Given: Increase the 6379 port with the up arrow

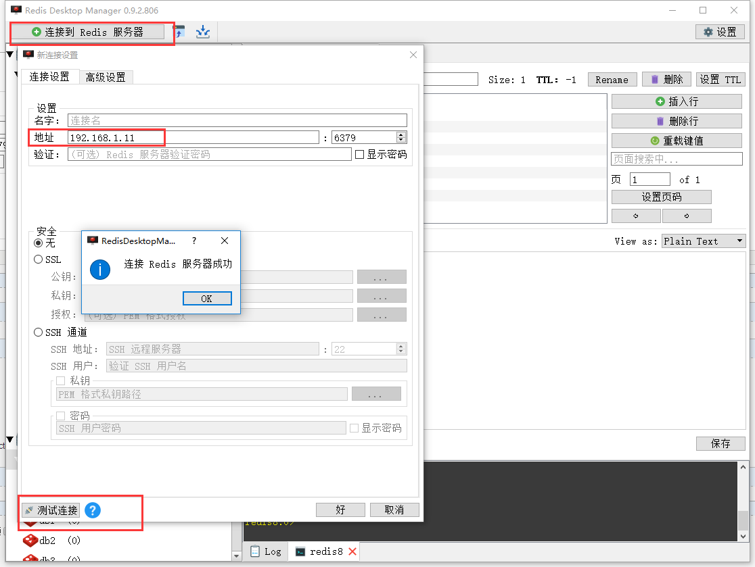Looking at the screenshot, I should coord(401,134).
